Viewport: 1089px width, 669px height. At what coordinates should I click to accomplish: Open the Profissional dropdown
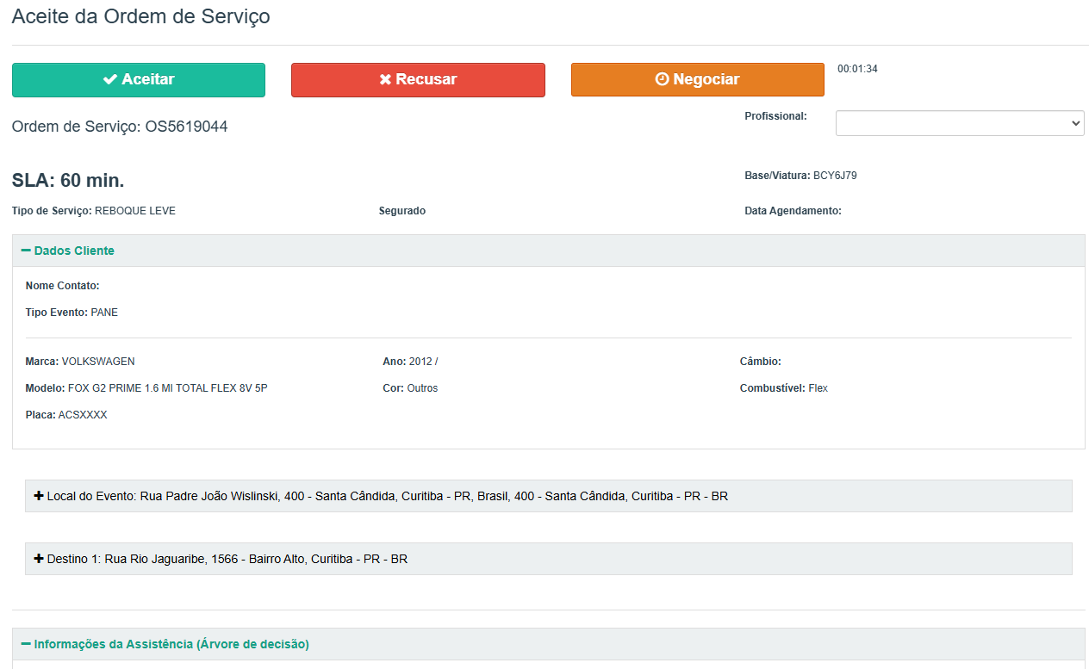(x=959, y=123)
